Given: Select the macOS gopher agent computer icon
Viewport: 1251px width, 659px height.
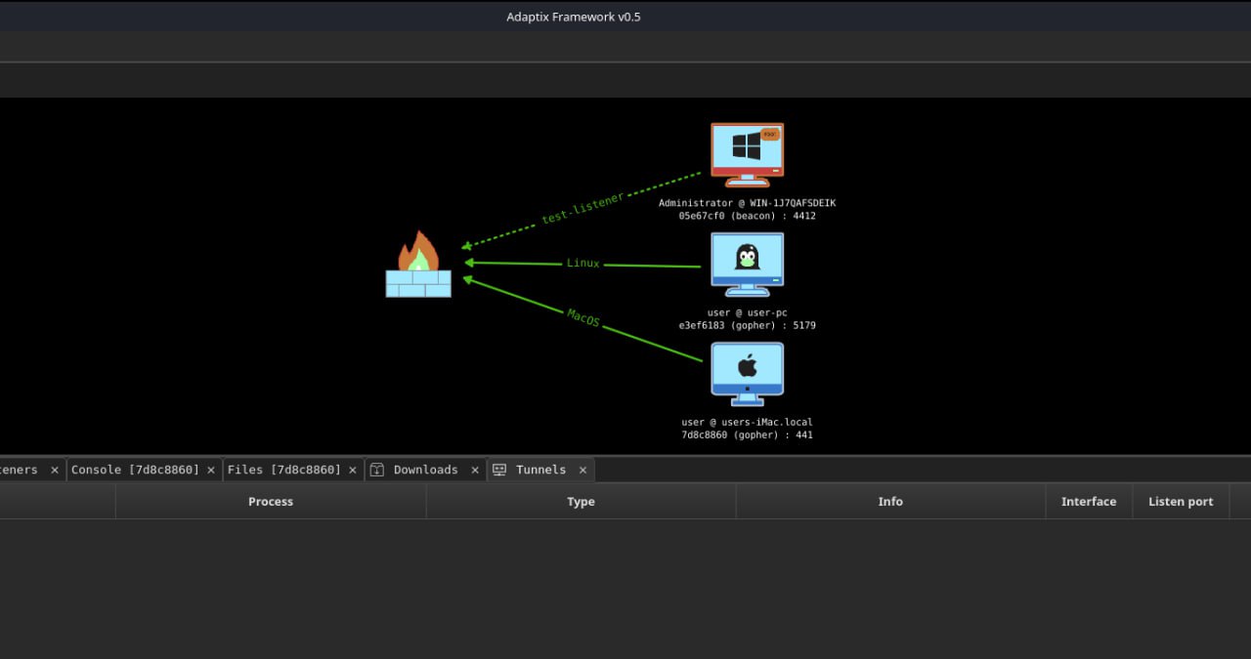Looking at the screenshot, I should 747,374.
